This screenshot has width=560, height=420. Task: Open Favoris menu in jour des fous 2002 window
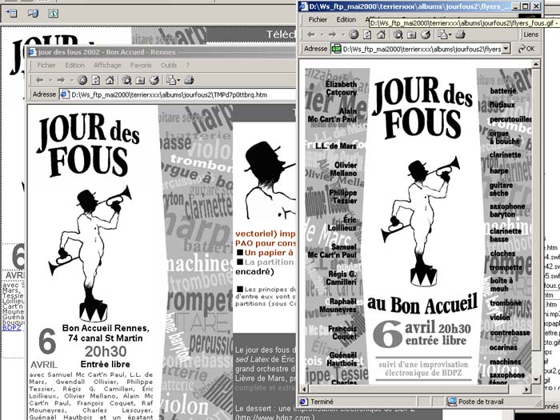click(x=141, y=66)
